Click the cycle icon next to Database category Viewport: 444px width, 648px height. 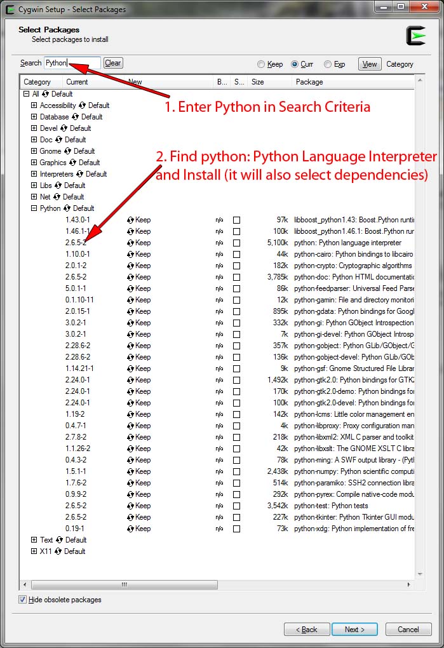pos(75,117)
